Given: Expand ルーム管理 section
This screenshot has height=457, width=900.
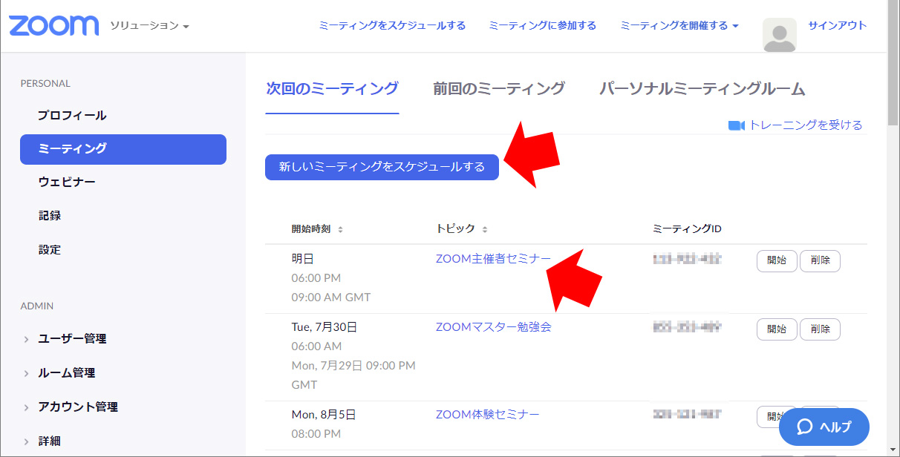Looking at the screenshot, I should point(66,372).
